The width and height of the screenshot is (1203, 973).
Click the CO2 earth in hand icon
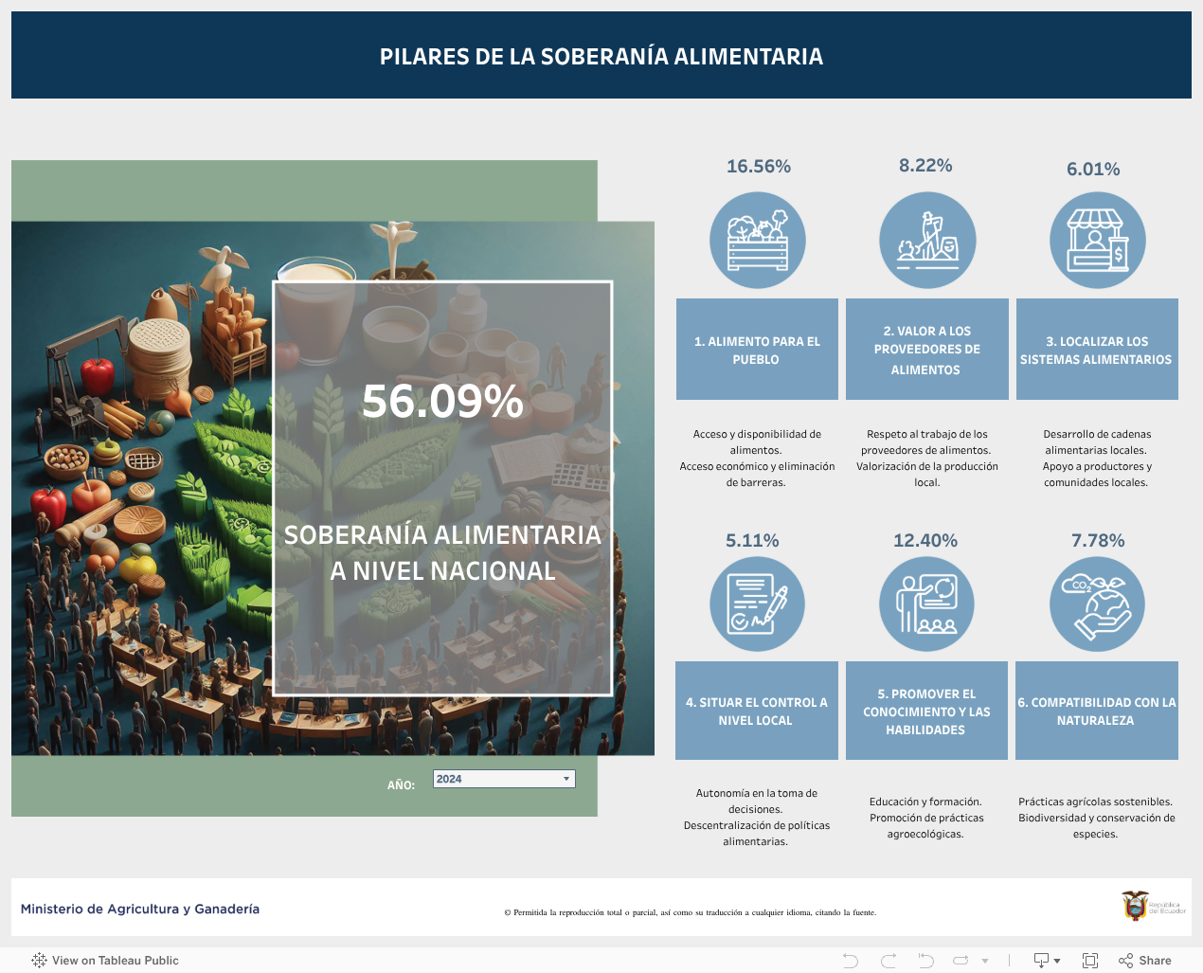pyautogui.click(x=1097, y=604)
